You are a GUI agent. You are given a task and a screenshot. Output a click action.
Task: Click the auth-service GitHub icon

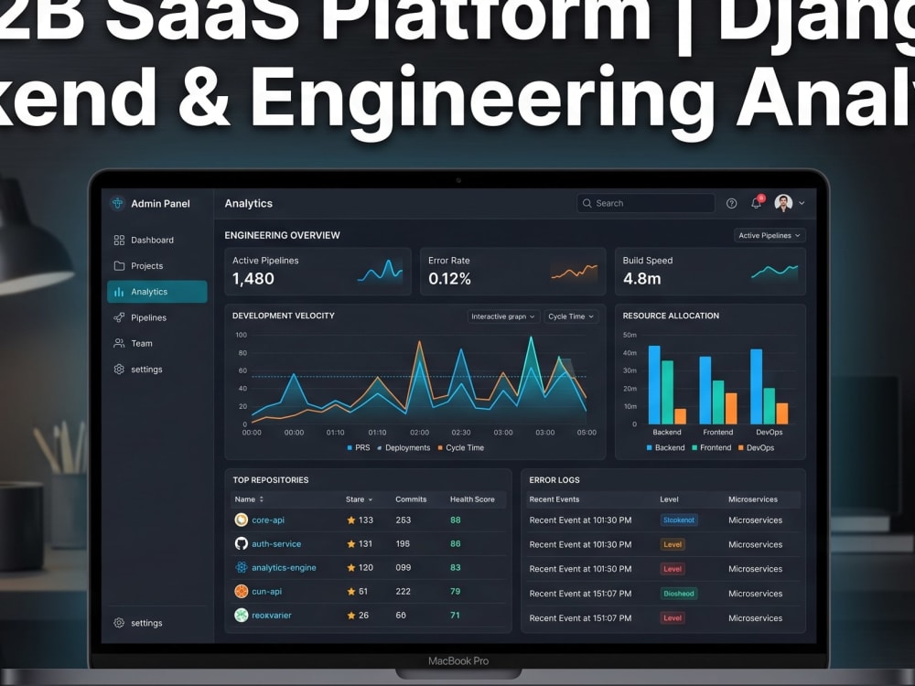coord(241,543)
